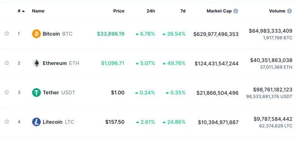Open the Litecoin LTC coin page
This screenshot has height=141, width=295.
[58, 122]
